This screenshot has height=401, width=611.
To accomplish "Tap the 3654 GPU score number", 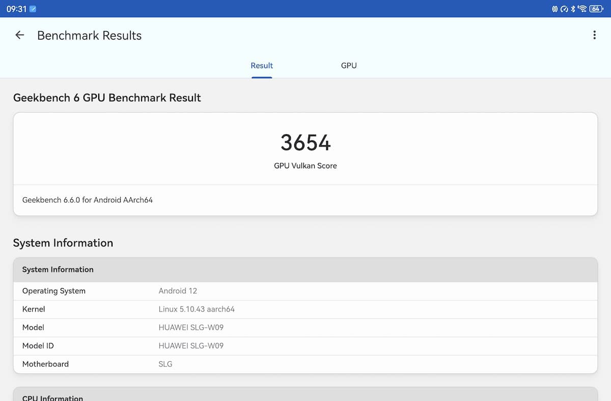I will (x=305, y=143).
